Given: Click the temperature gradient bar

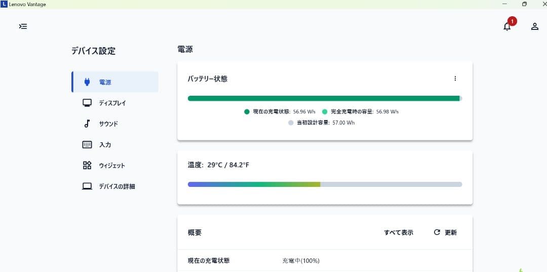Looking at the screenshot, I should click(324, 184).
